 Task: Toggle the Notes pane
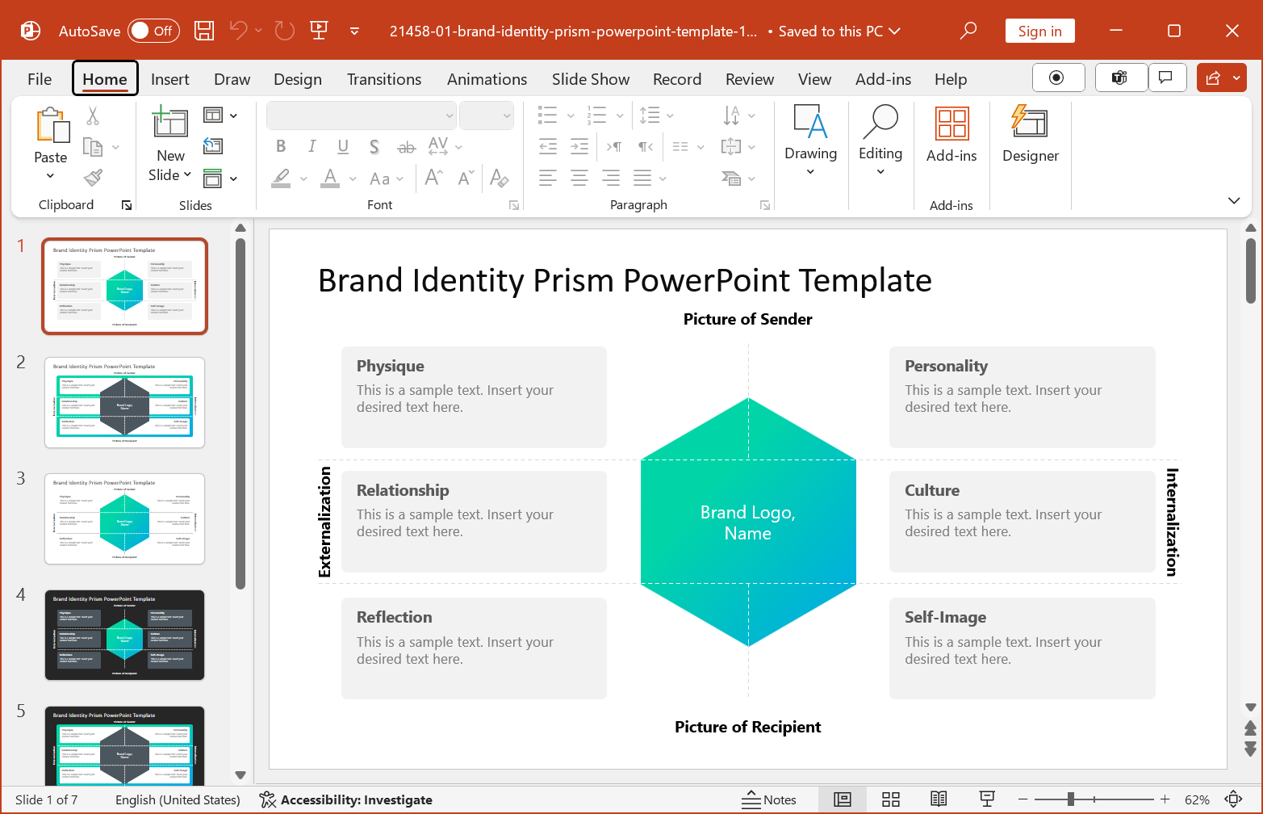coord(770,799)
